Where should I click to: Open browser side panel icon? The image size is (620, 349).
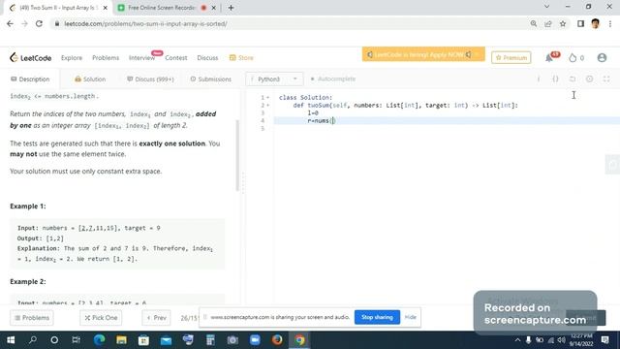click(x=580, y=23)
